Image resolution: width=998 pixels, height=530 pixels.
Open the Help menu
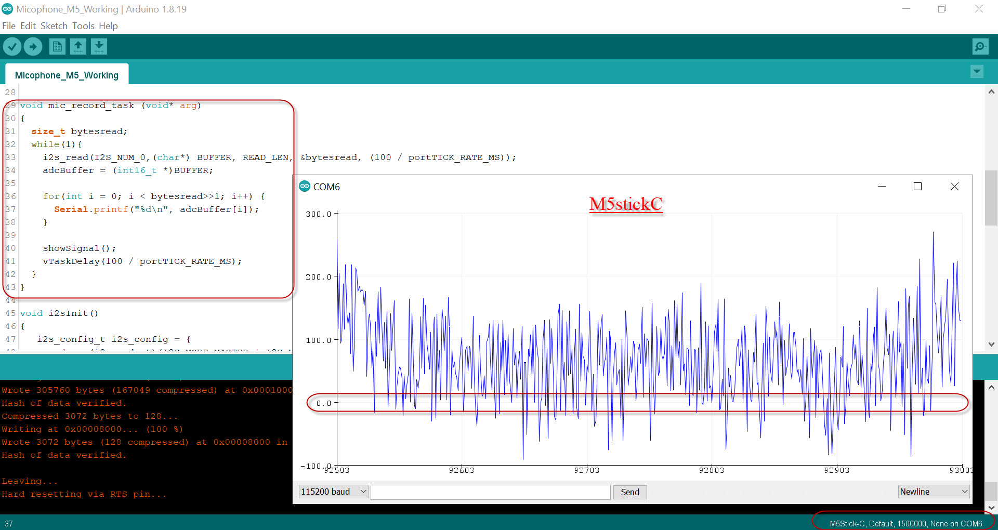click(109, 25)
